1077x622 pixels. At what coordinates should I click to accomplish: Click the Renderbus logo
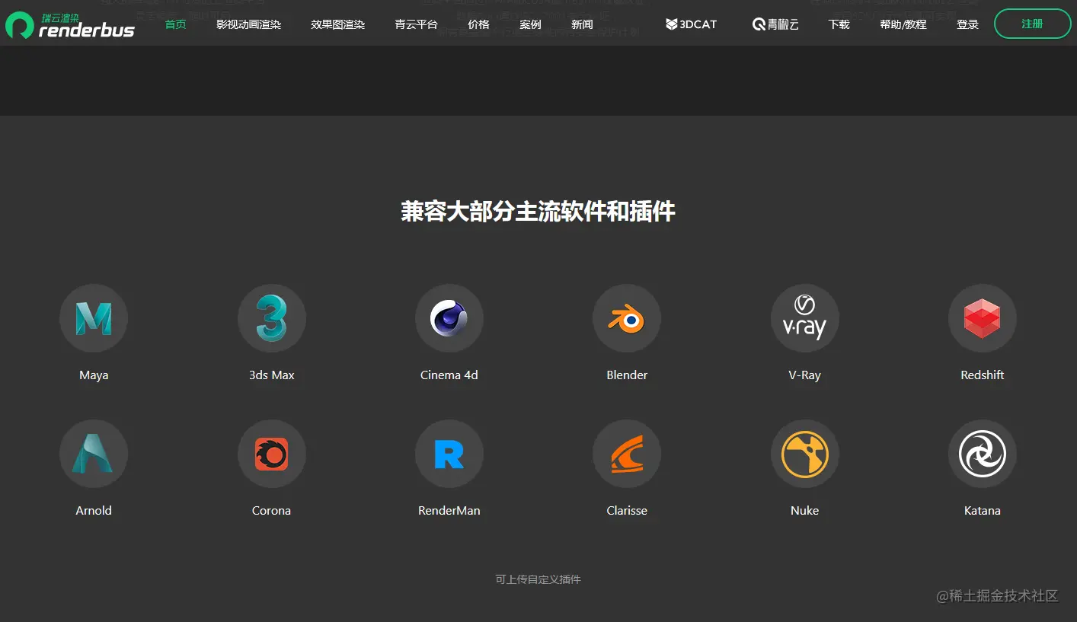69,24
